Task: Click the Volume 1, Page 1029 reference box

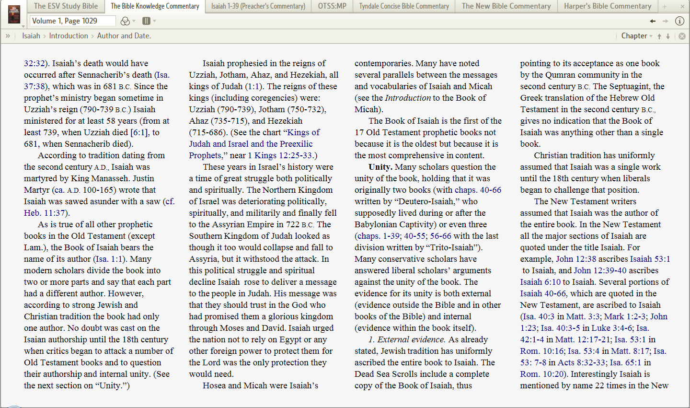Action: (x=73, y=21)
